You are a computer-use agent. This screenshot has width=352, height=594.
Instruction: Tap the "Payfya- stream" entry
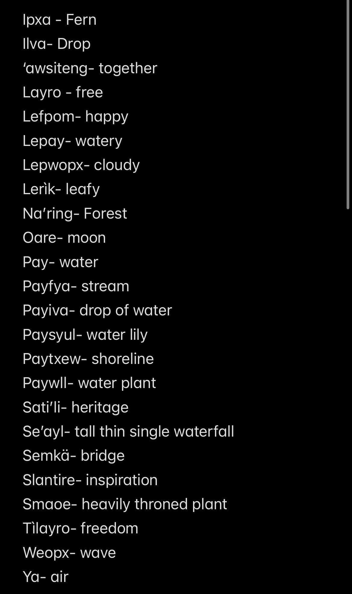76,286
